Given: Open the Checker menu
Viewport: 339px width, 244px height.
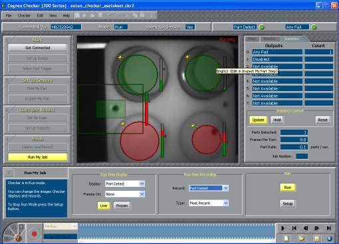Looking at the screenshot, I should [24, 16].
